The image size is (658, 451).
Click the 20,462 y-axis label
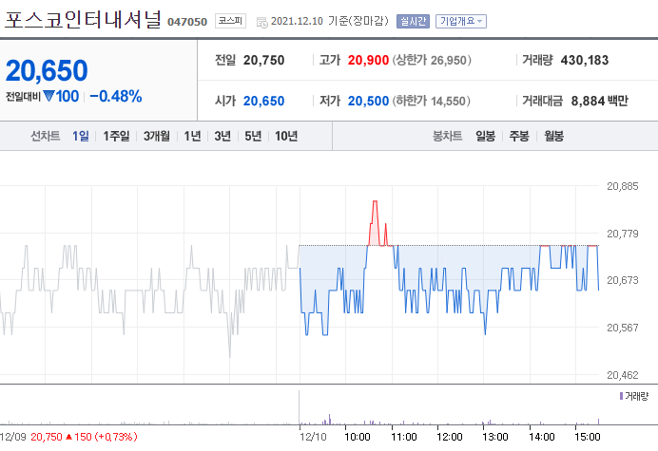(622, 375)
